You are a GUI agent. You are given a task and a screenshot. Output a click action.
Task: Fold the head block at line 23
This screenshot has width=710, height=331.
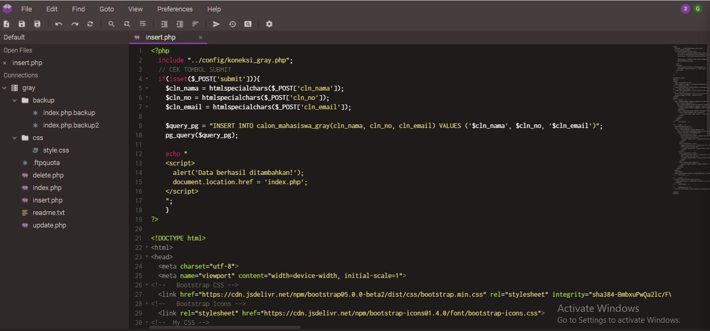click(146, 257)
